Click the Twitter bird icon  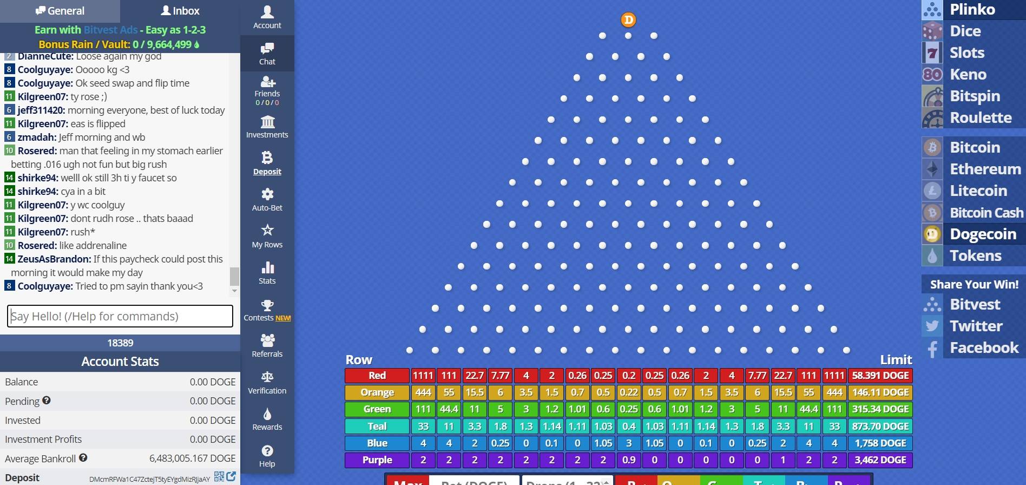point(932,326)
